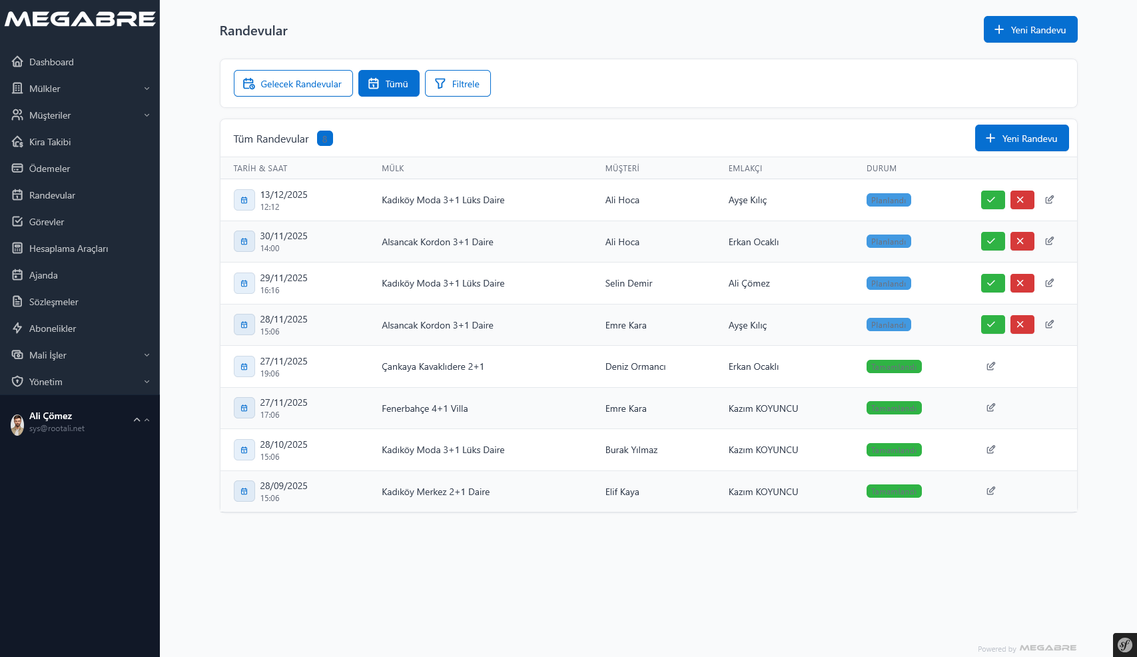
Task: Cancel the 30/11/2025 appointment with red X
Action: tap(1022, 241)
